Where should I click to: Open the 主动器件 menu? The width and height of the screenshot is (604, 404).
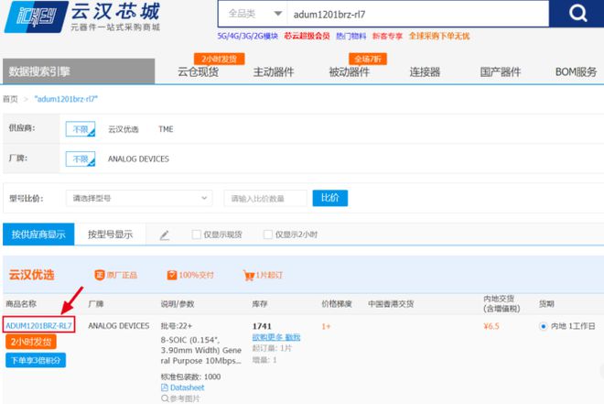click(274, 71)
